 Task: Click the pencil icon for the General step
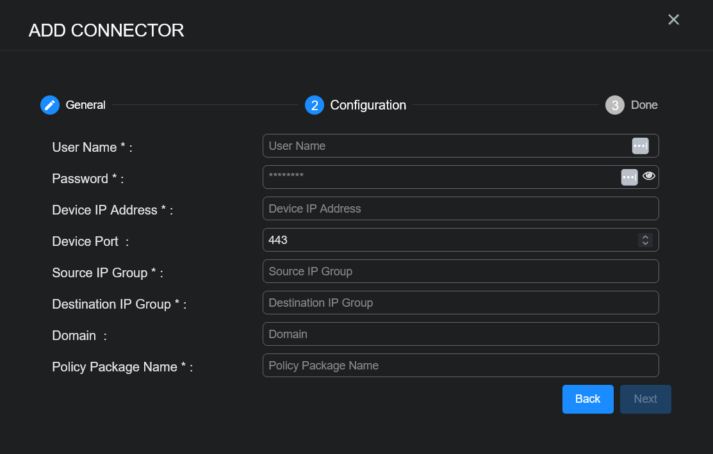(50, 105)
